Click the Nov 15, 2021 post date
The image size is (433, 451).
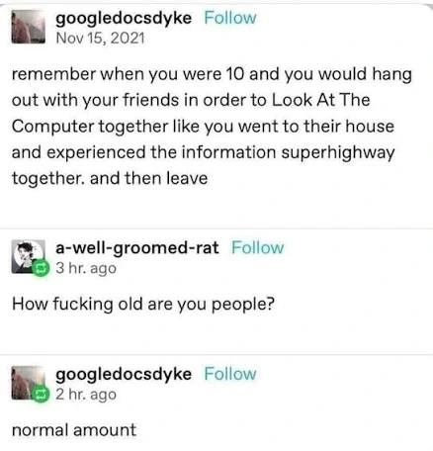[100, 38]
